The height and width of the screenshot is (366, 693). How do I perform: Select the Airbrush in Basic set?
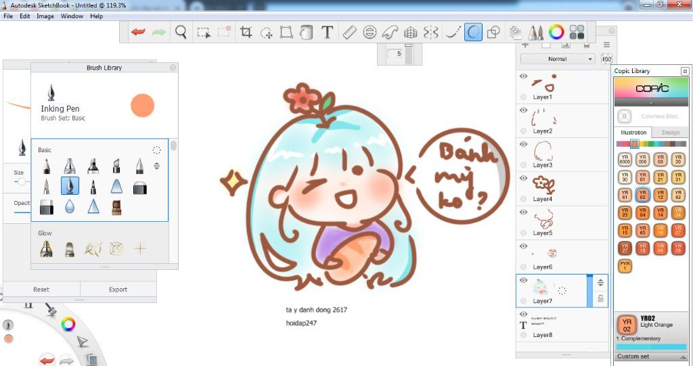[70, 166]
